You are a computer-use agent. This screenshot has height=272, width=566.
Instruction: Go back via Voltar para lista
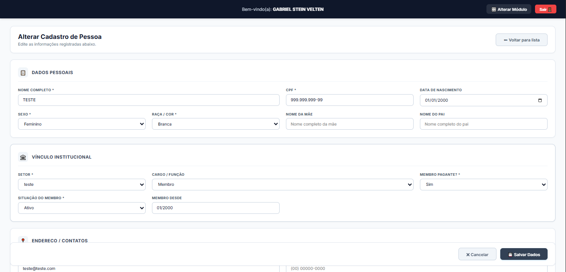pyautogui.click(x=522, y=40)
